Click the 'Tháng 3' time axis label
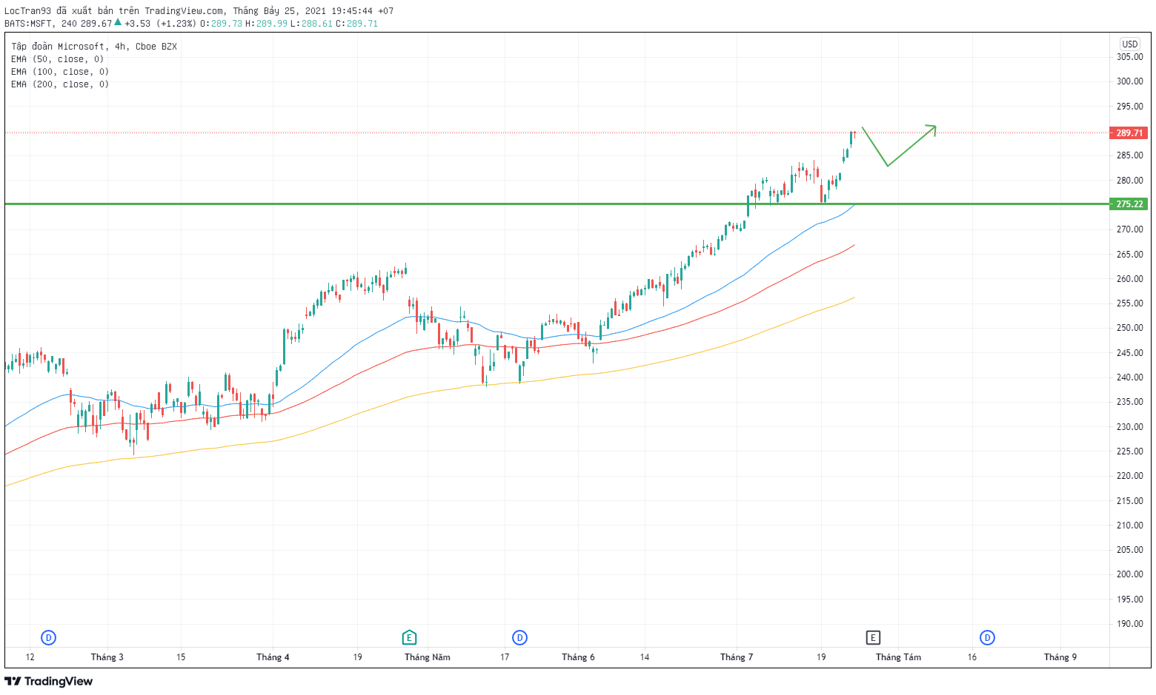The width and height of the screenshot is (1156, 695). point(107,657)
